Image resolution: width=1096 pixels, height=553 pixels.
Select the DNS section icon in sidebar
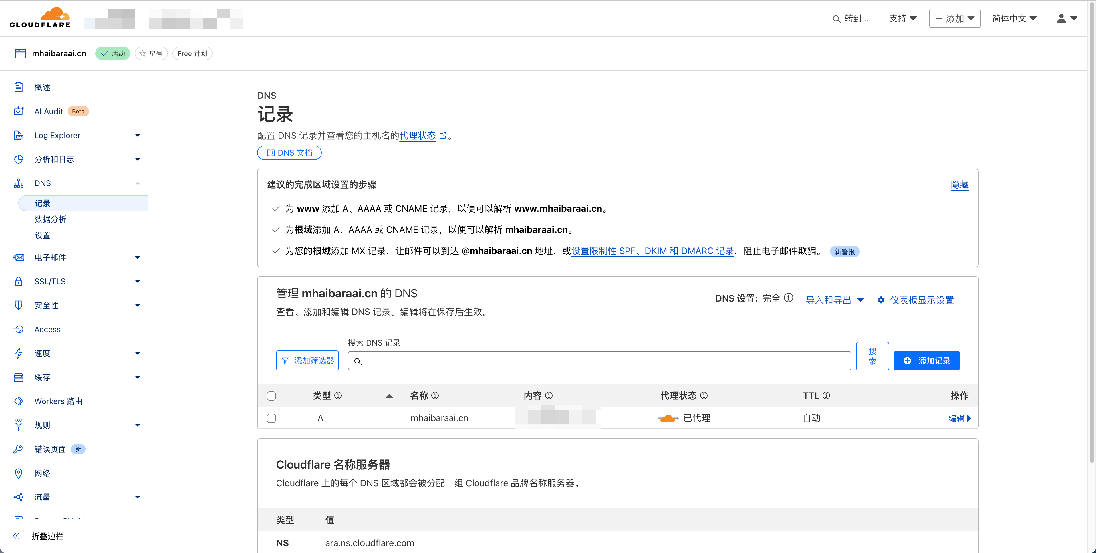pos(19,183)
